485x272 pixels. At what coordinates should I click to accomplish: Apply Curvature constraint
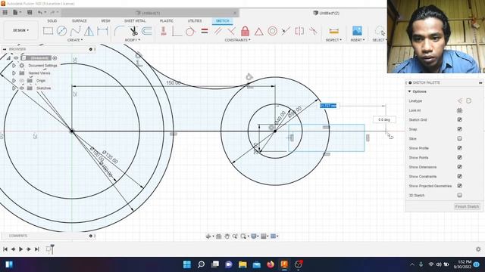313,31
